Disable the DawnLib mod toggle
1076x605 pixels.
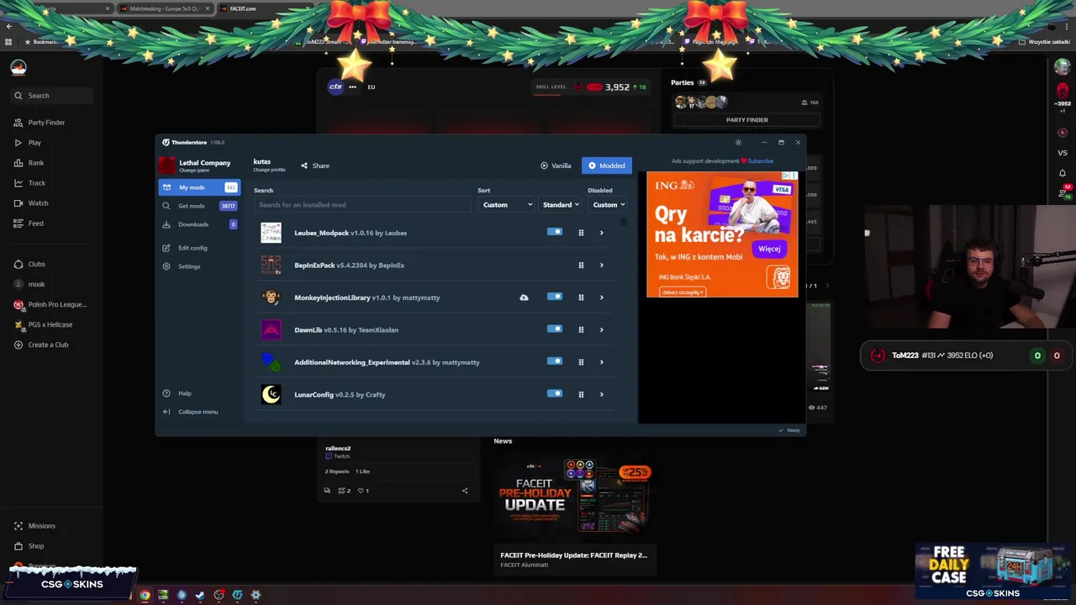click(555, 329)
